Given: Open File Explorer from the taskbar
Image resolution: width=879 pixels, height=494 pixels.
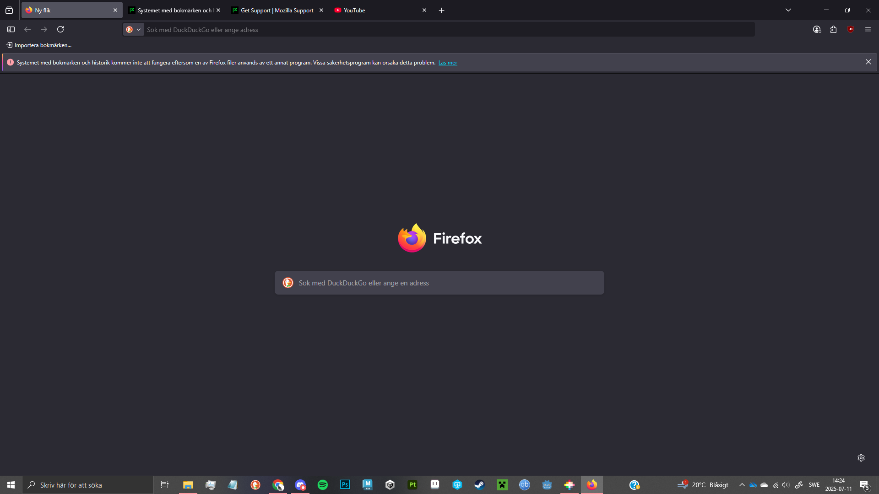Looking at the screenshot, I should pyautogui.click(x=188, y=485).
